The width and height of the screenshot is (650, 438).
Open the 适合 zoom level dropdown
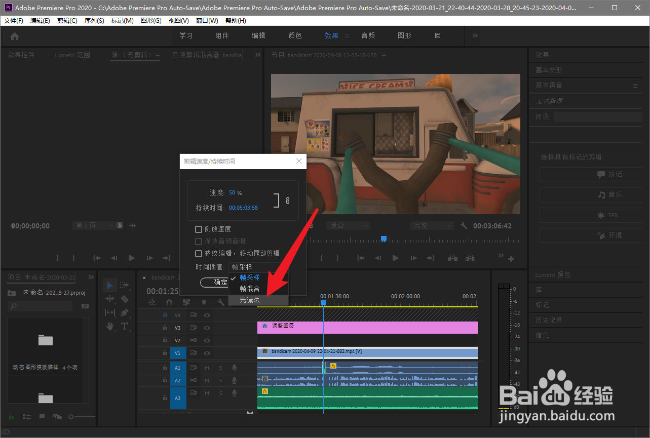click(348, 226)
